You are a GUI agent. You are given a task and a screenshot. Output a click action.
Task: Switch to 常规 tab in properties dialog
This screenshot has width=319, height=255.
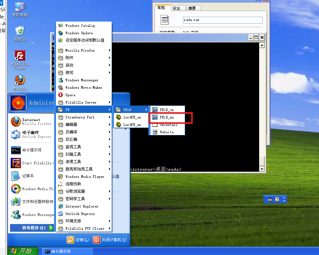[163, 8]
